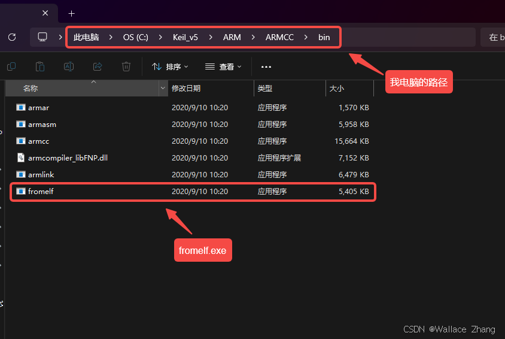Screen dimensions: 505x339
Task: Open the 排序 sort dropdown
Action: tap(170, 66)
